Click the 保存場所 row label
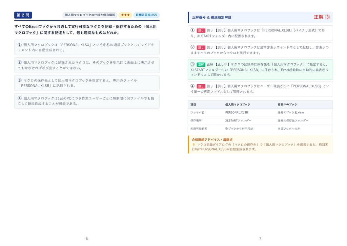Viewport: 347px width, 246px height. click(196, 121)
